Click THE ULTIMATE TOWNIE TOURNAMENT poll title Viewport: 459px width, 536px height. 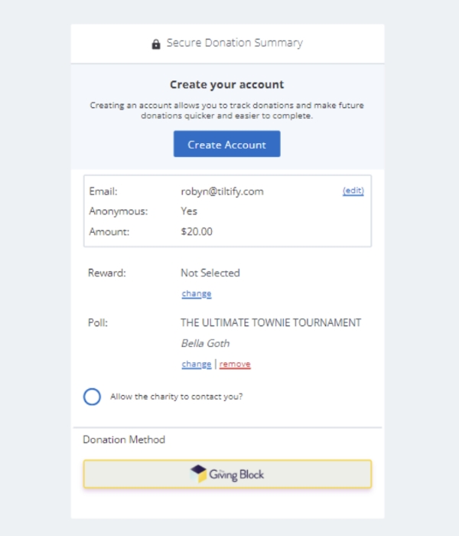tap(271, 322)
